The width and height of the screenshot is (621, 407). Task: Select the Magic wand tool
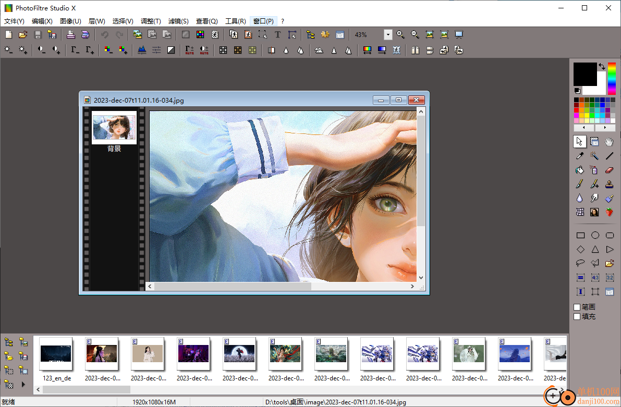coord(594,156)
